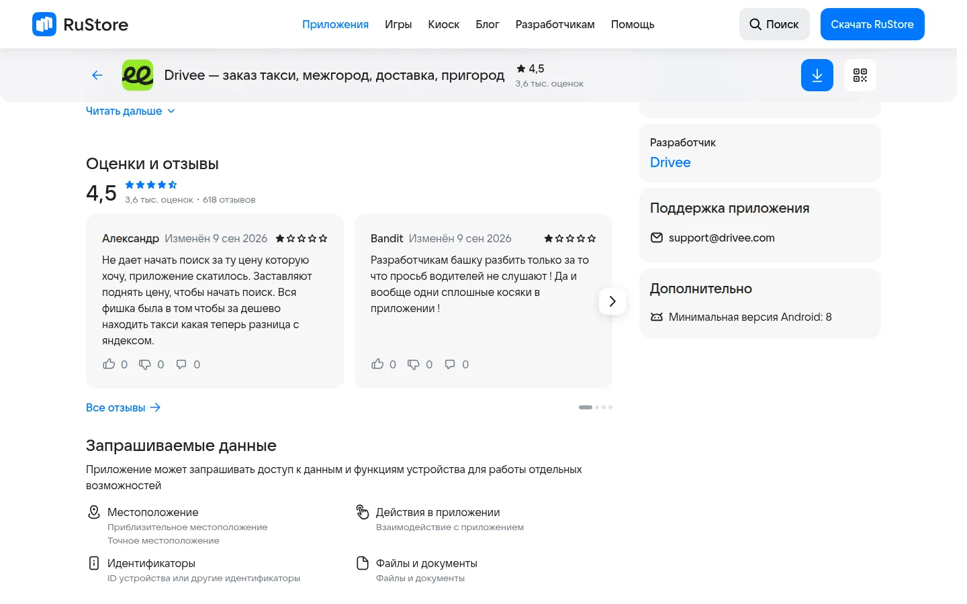Click the Скачать RuStore button
Image resolution: width=967 pixels, height=604 pixels.
click(x=872, y=24)
